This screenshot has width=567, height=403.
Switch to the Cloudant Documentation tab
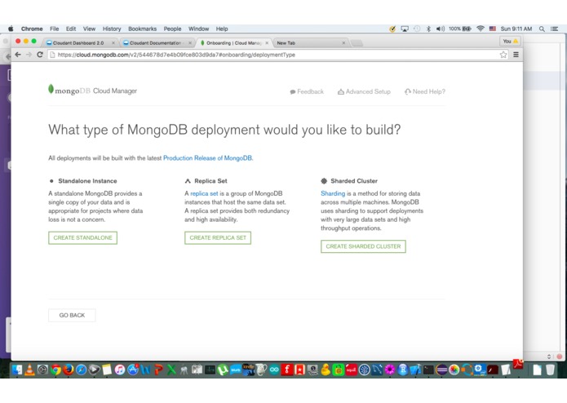[157, 43]
